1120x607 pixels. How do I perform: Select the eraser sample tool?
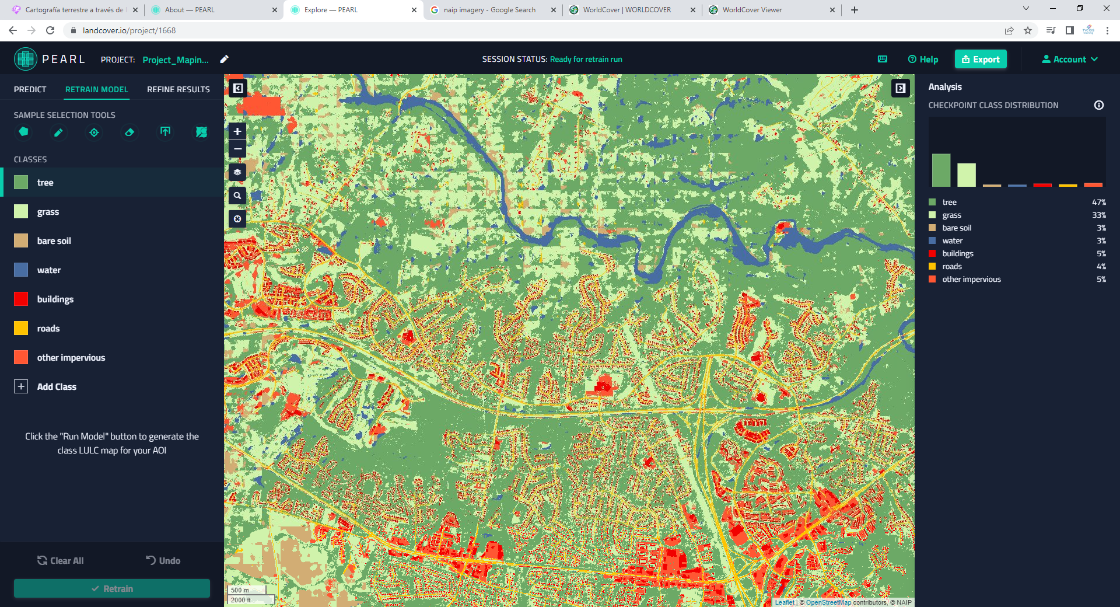coord(129,132)
